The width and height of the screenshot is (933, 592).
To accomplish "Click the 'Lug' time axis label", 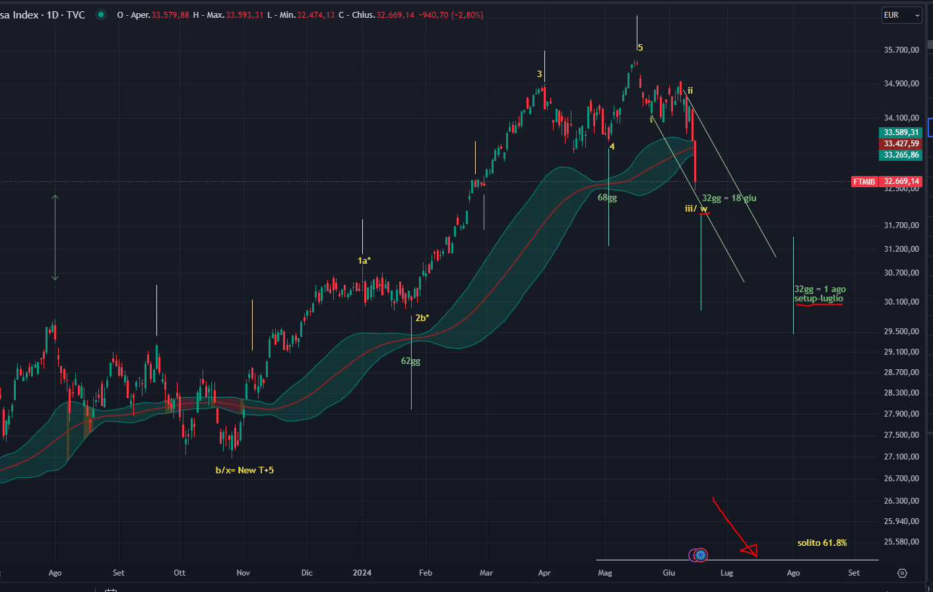I will [726, 573].
